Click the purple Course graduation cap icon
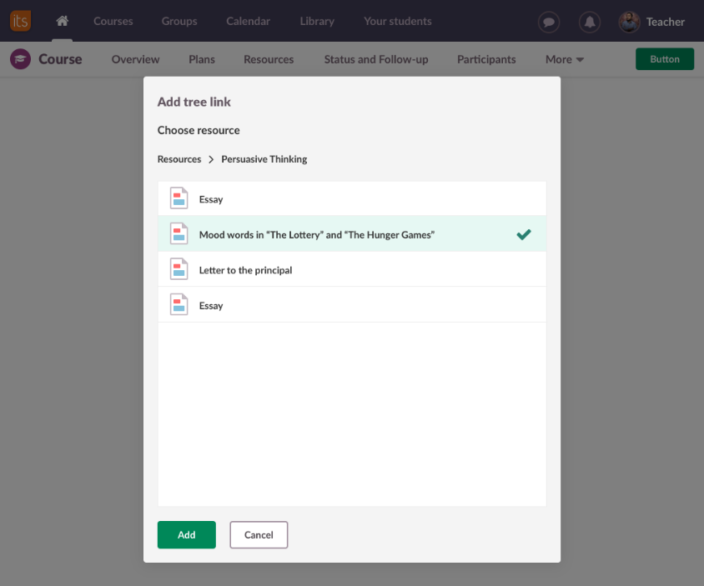 (20, 59)
